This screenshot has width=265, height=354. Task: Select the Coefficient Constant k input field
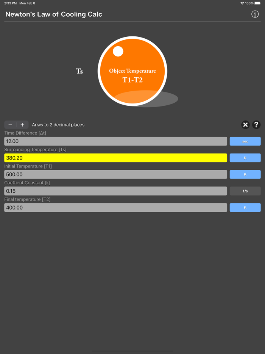point(116,191)
